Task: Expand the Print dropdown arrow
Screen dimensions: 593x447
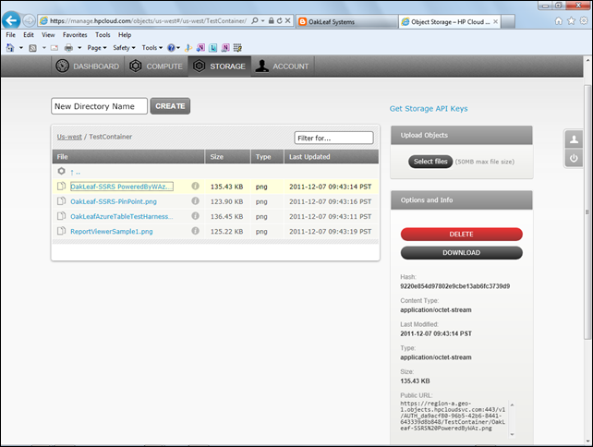Action: pyautogui.click(x=79, y=48)
